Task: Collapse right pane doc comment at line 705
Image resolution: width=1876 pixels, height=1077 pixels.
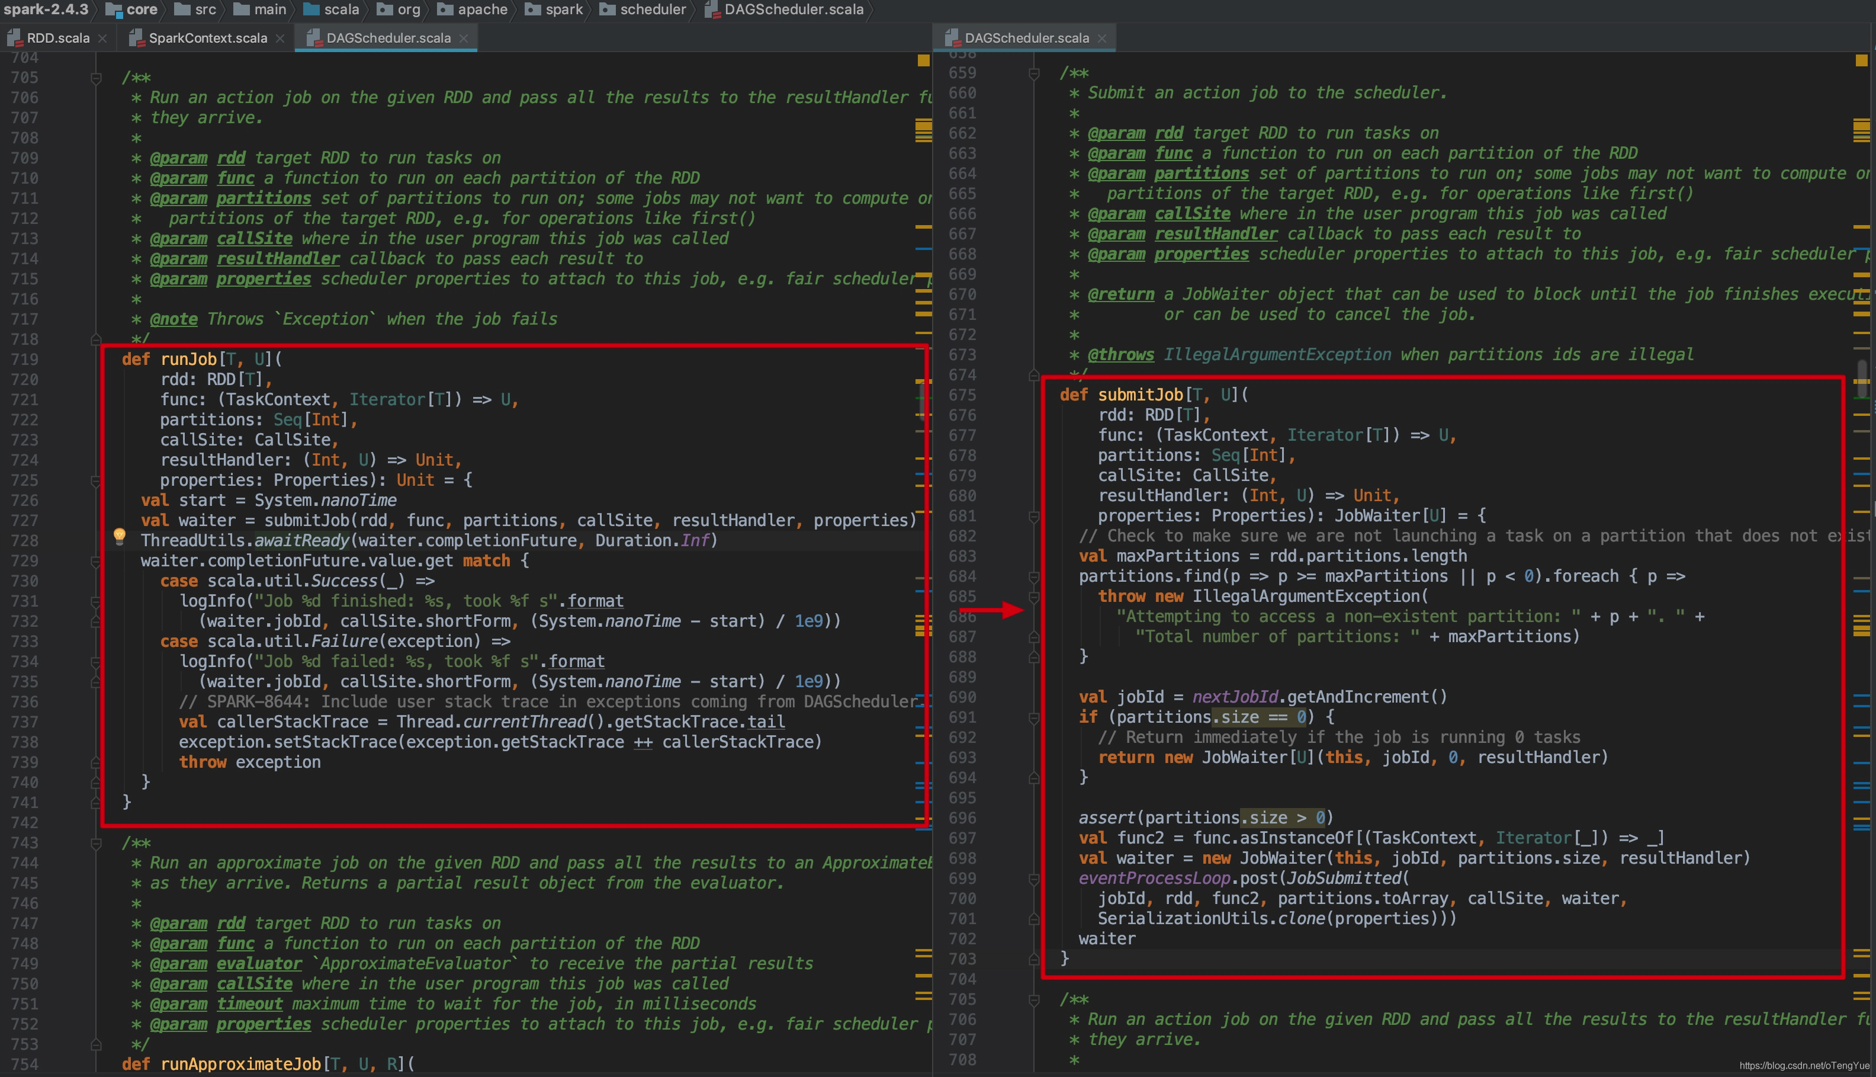Action: pos(1034,1000)
